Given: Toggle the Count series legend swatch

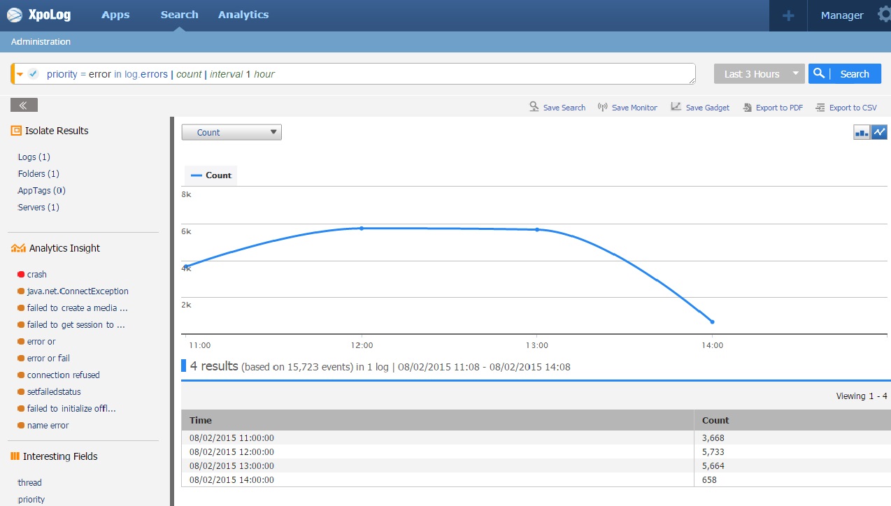Looking at the screenshot, I should (x=197, y=175).
